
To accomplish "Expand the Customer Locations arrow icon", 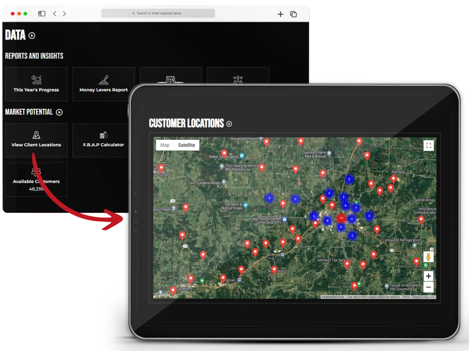I will point(229,124).
